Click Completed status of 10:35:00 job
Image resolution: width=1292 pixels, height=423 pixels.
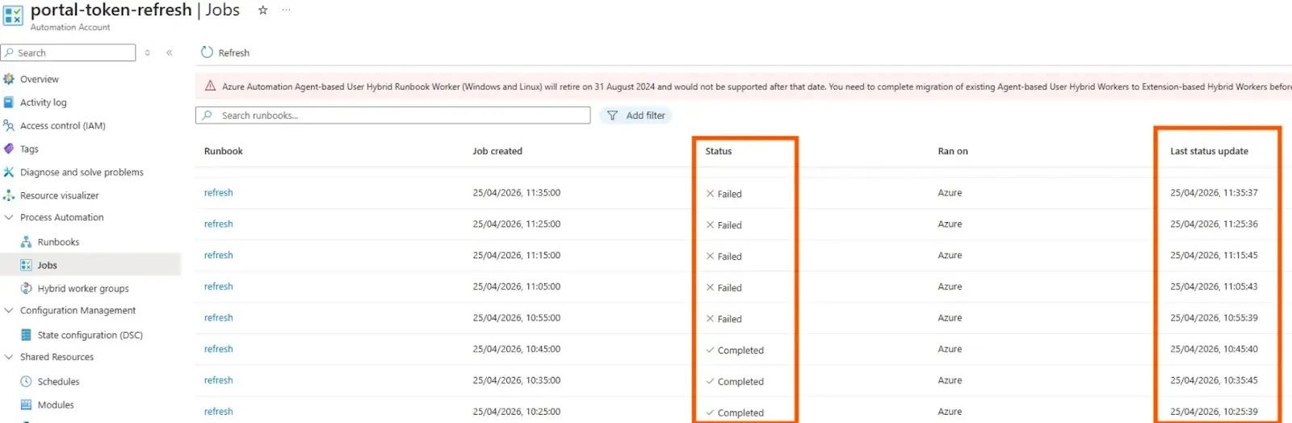pos(735,382)
